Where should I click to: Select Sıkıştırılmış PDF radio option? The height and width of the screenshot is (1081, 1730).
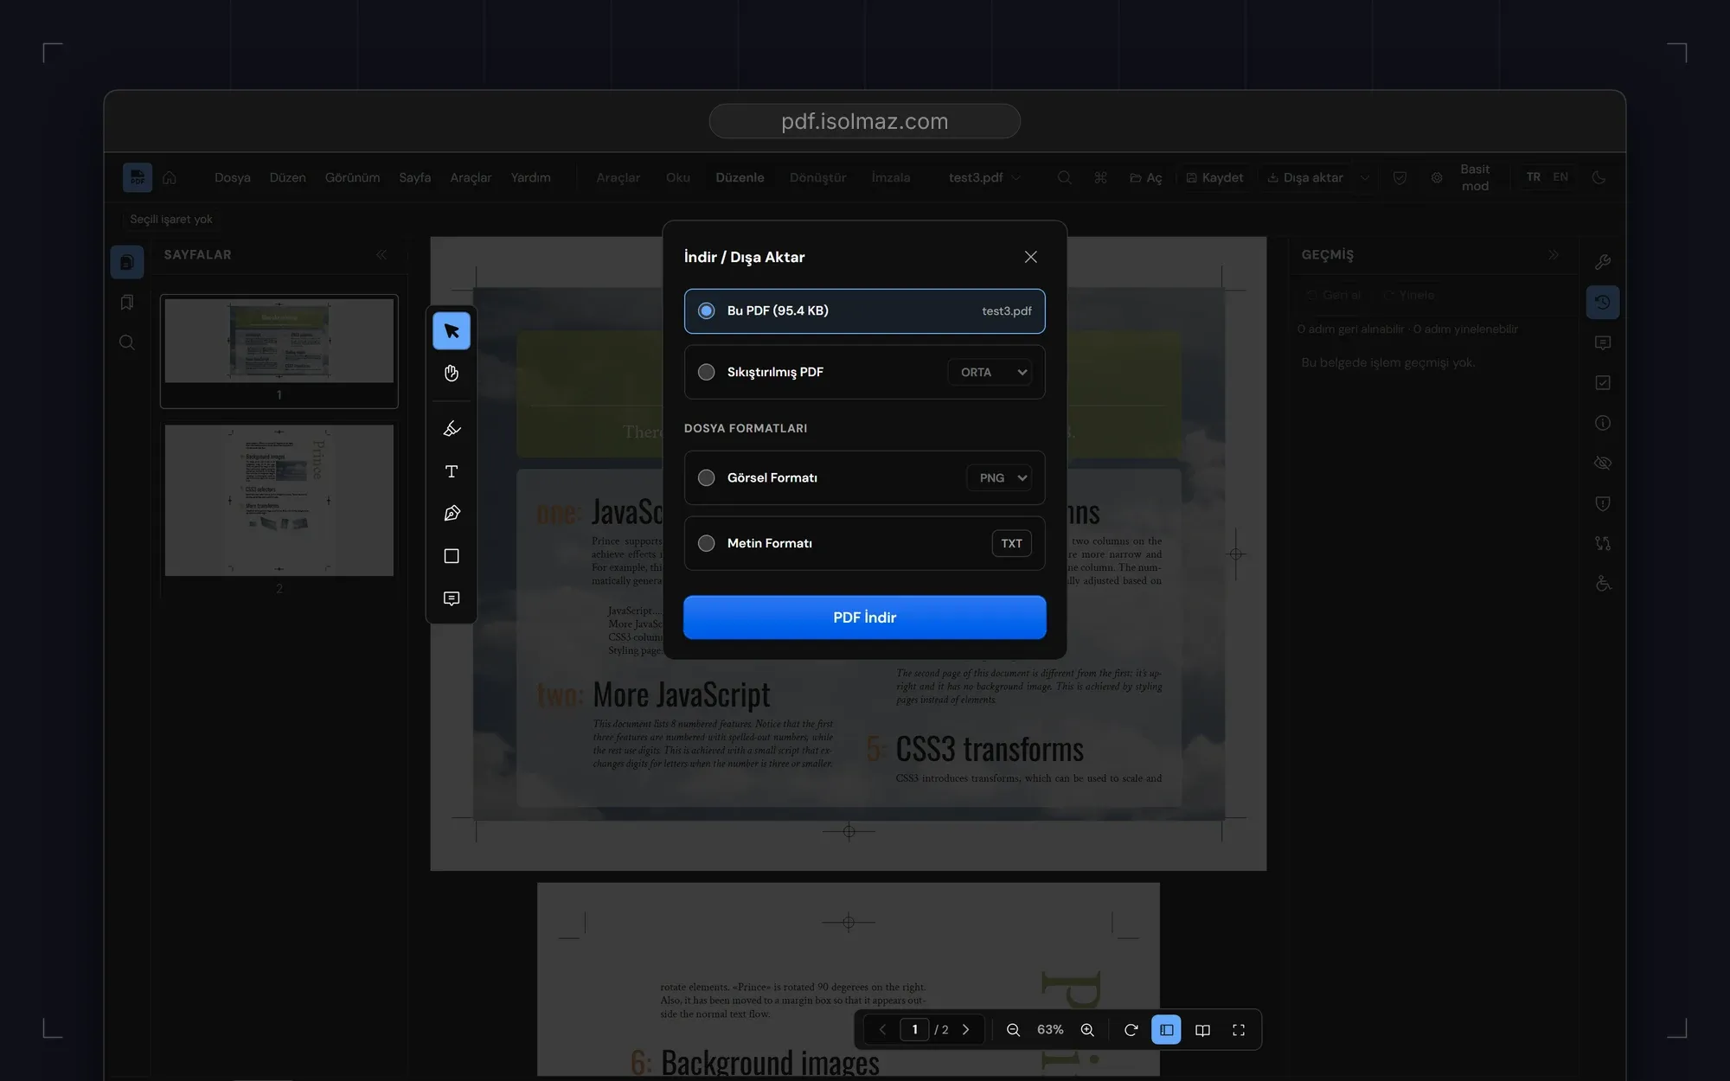[707, 372]
